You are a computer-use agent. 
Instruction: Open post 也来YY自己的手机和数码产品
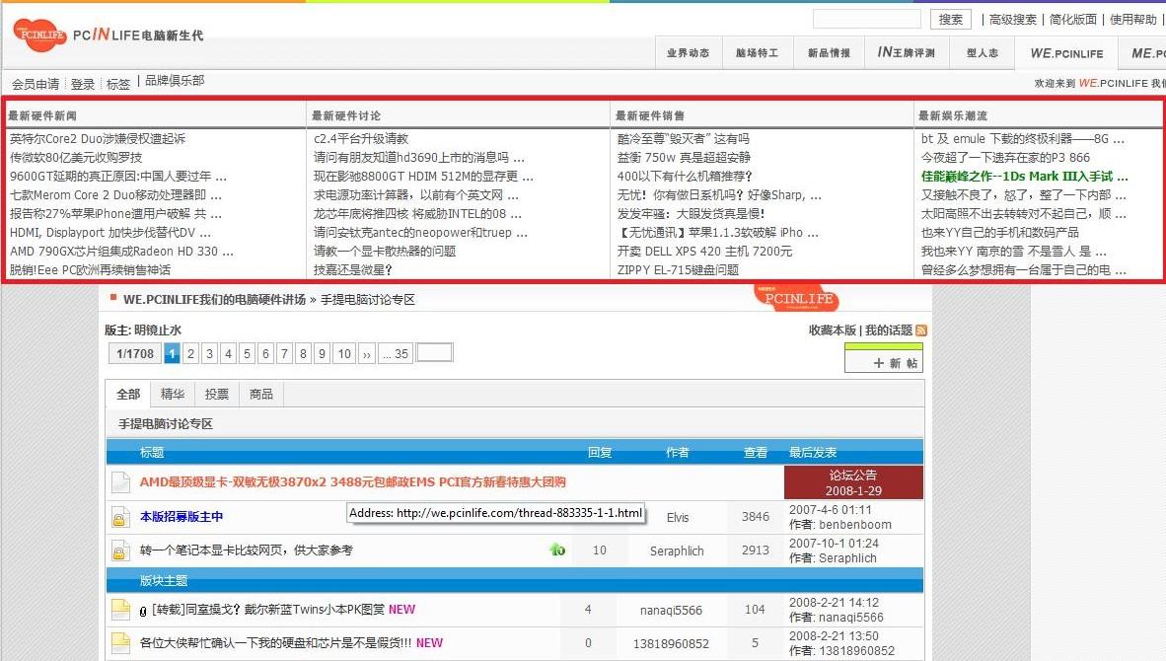coord(999,232)
